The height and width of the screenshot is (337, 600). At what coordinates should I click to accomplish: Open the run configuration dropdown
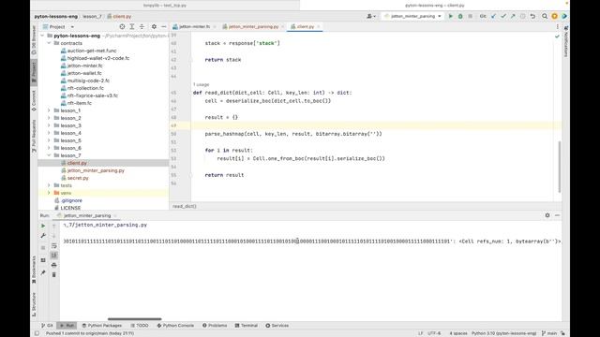(x=412, y=16)
